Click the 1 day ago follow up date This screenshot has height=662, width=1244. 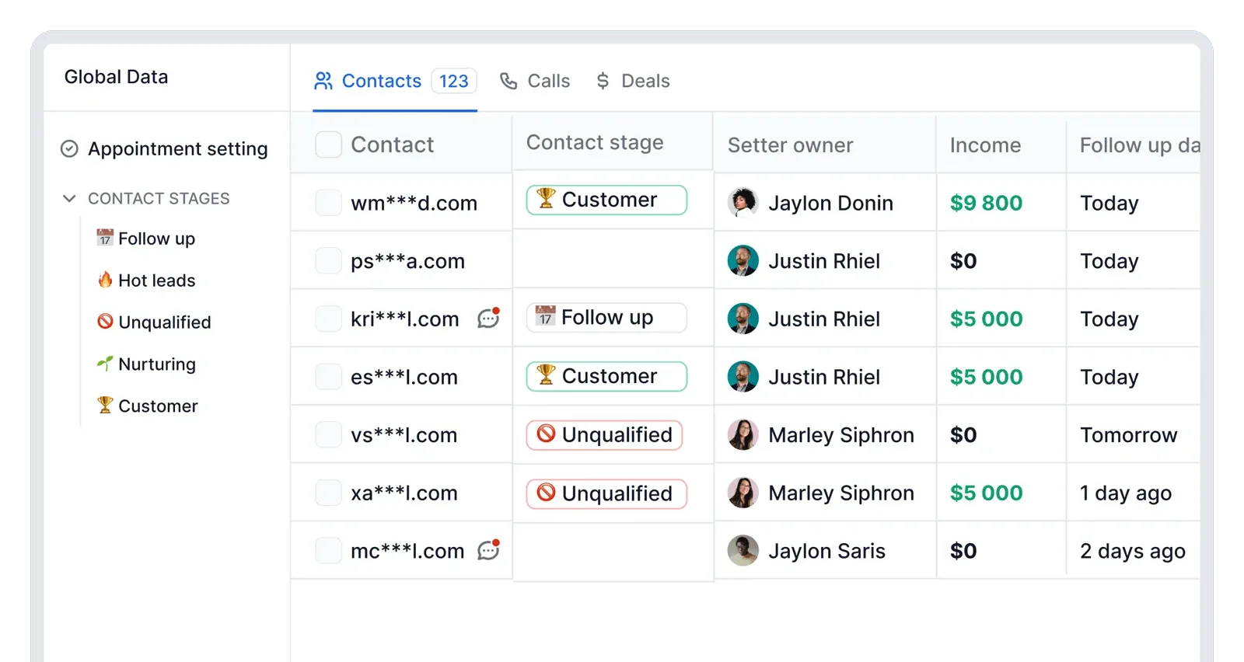[1125, 493]
